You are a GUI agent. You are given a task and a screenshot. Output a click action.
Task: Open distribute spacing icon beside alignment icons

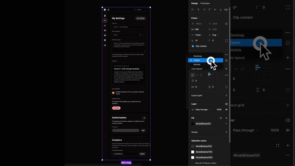226,10
